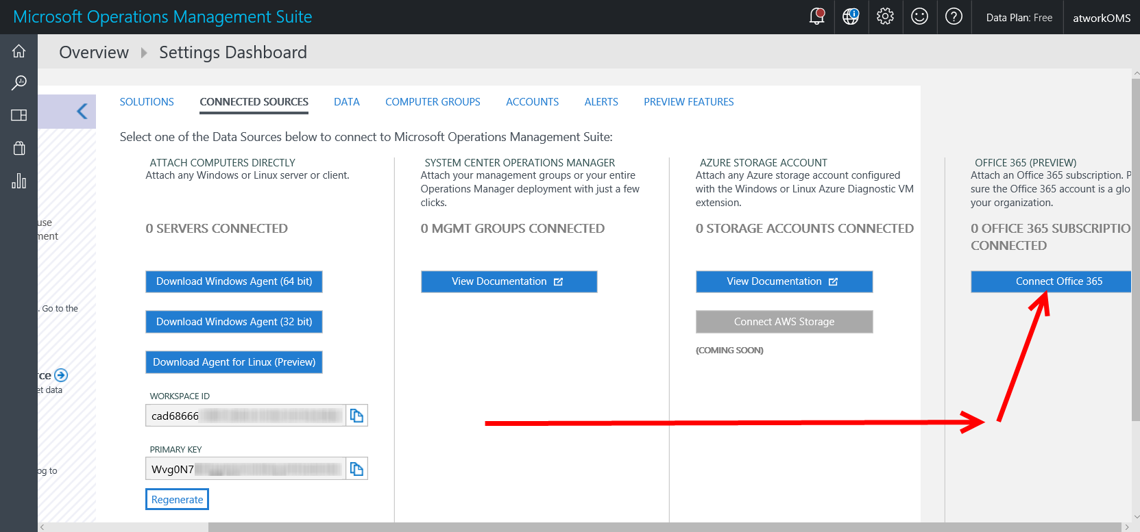Viewport: 1140px width, 532px height.
Task: Open the help question mark icon
Action: [954, 16]
